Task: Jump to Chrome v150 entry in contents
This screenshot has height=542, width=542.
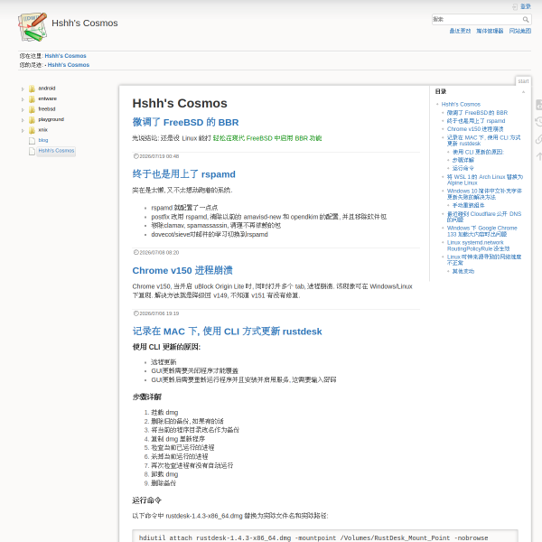Action: point(475,129)
